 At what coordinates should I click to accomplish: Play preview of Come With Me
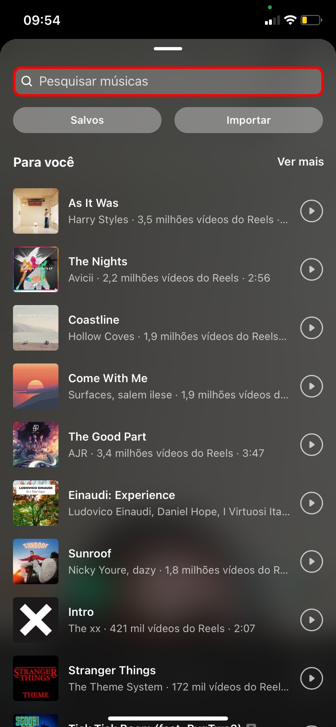(311, 386)
